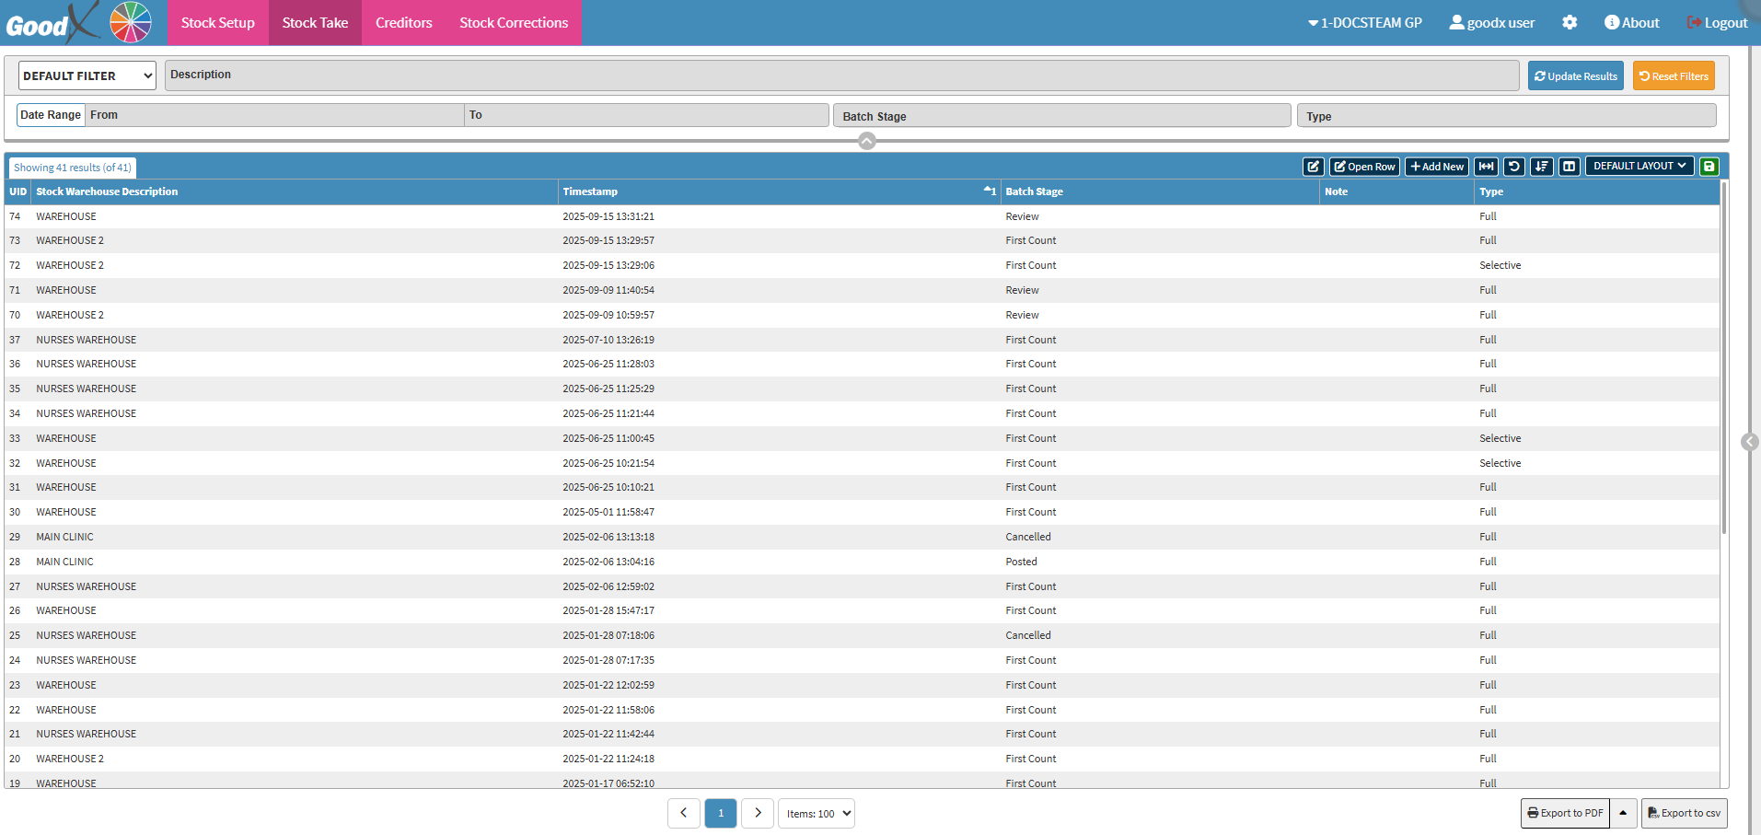Viewport: 1761px width, 835px height.
Task: Open the Items: 100 page size dropdown
Action: 816,814
